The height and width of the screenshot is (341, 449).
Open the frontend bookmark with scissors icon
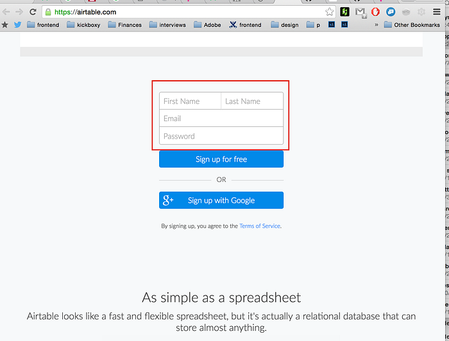pos(245,25)
